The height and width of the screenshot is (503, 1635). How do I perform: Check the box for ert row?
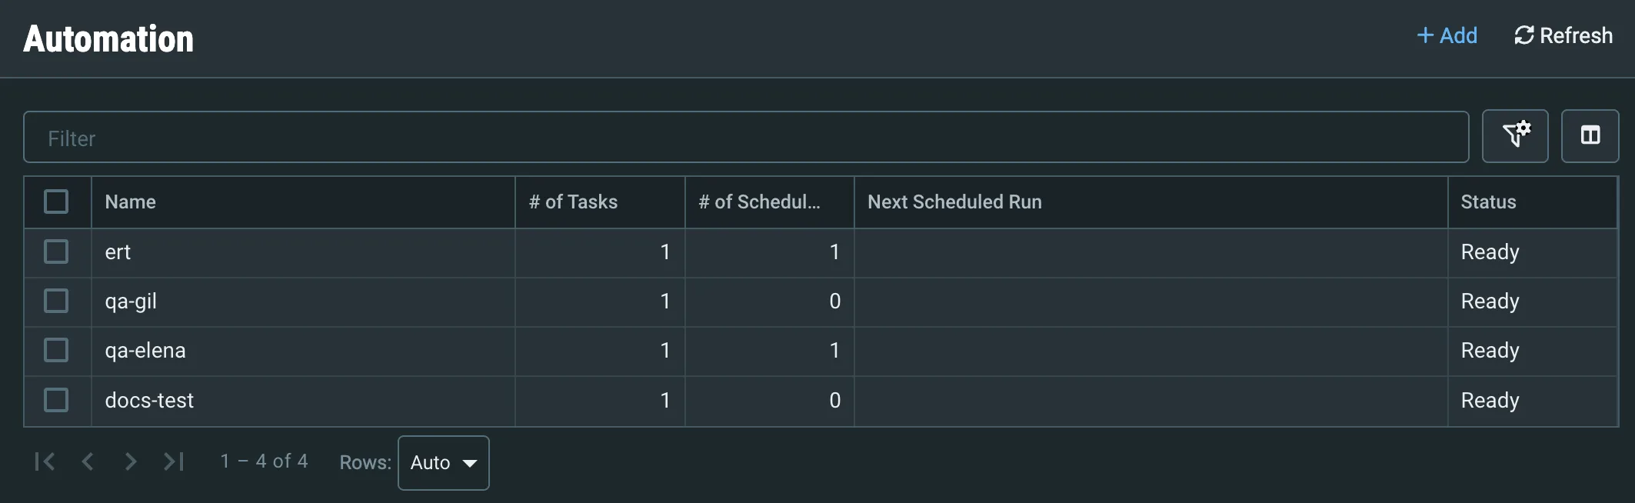[56, 251]
